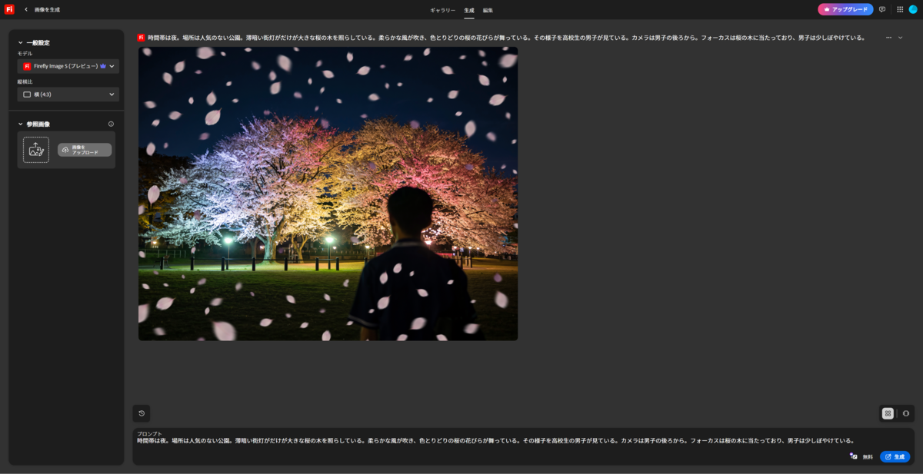Open the feedback speech bubble icon
Image resolution: width=923 pixels, height=474 pixels.
pyautogui.click(x=882, y=9)
